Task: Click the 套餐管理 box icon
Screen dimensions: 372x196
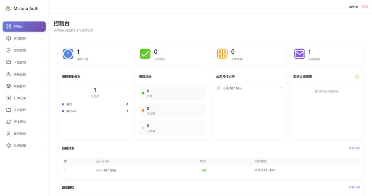Action: click(9, 86)
